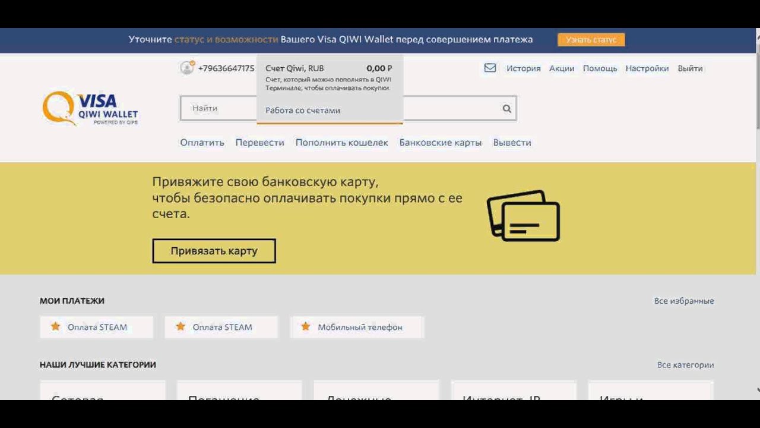
Task: Click the Счет Qiwi, RUB balance row
Action: click(329, 68)
